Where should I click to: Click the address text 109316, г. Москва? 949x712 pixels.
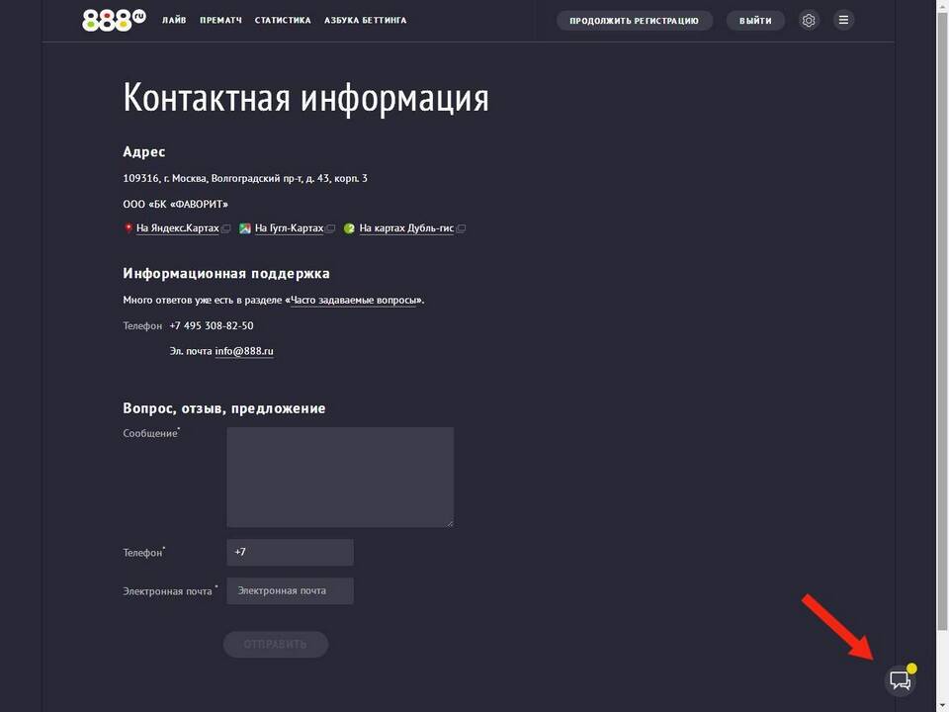click(x=166, y=179)
